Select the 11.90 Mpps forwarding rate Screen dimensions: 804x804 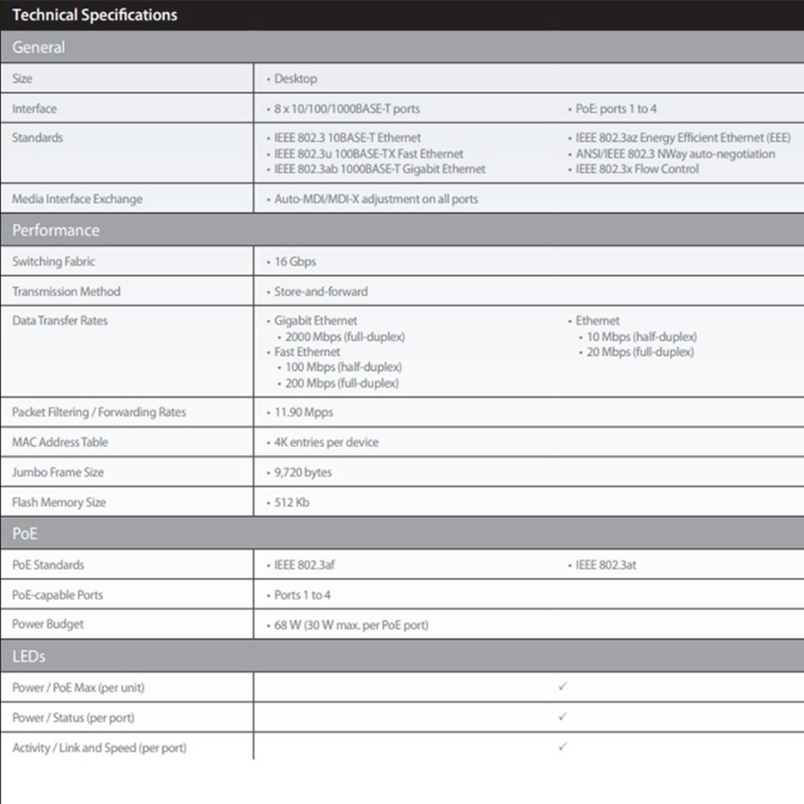303,412
